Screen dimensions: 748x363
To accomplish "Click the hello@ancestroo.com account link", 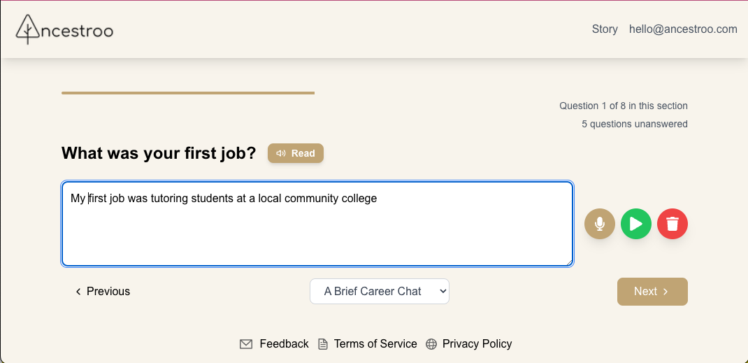I will point(683,29).
